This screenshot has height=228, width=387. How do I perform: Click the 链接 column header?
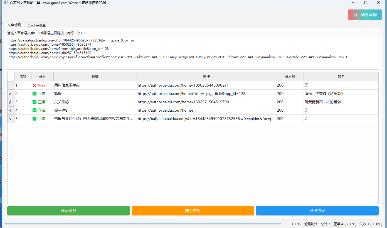click(206, 77)
